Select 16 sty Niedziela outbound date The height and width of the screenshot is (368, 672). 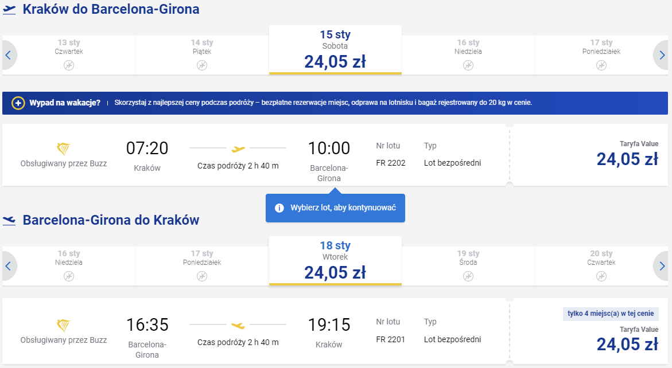coord(468,55)
